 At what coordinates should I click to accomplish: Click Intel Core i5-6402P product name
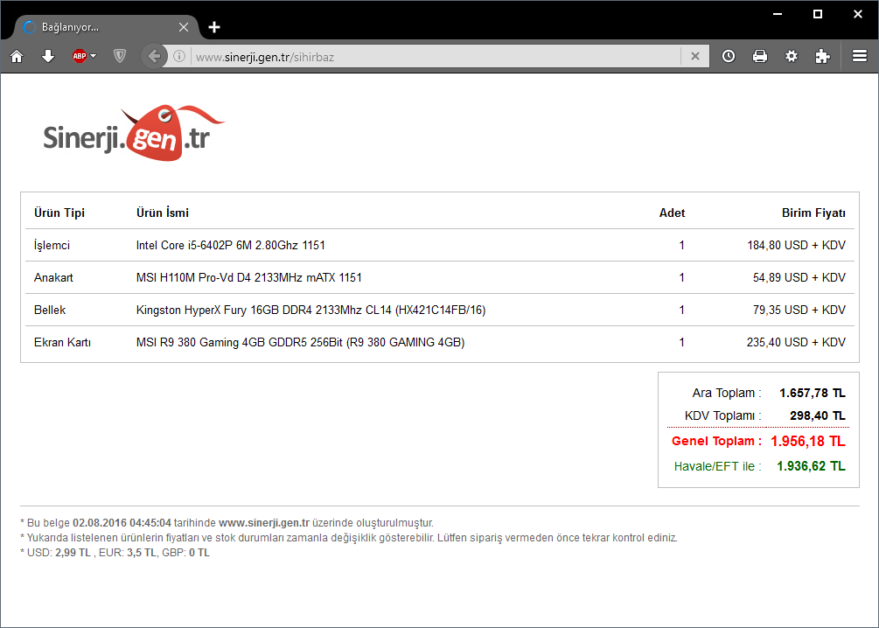[x=230, y=246]
